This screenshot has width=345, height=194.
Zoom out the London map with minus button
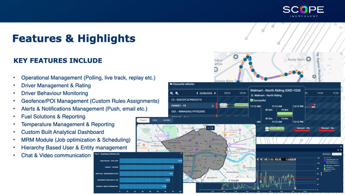click(208, 128)
